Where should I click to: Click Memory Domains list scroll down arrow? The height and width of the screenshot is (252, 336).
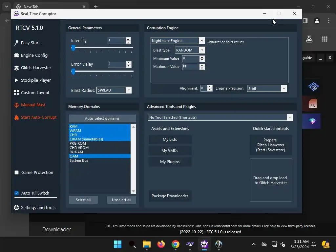[x=134, y=191]
